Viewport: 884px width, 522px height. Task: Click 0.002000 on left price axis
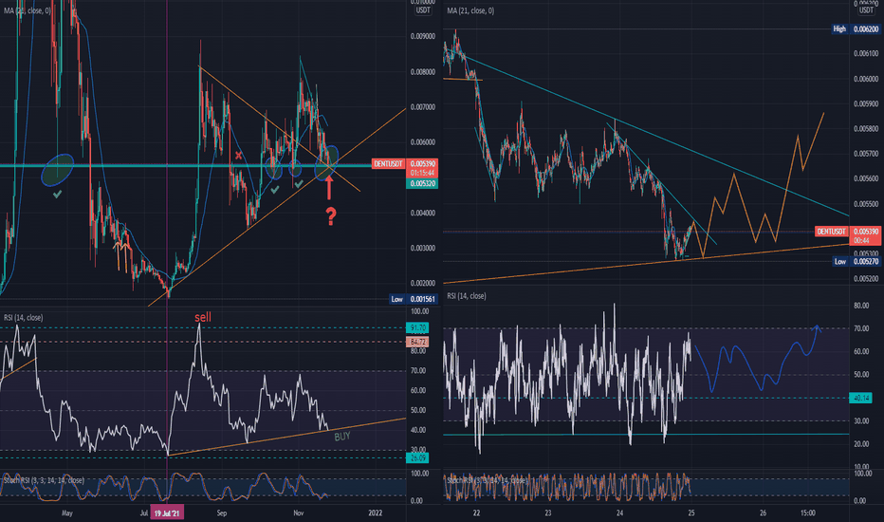[x=423, y=283]
